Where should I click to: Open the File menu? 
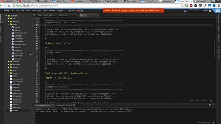click(12, 11)
